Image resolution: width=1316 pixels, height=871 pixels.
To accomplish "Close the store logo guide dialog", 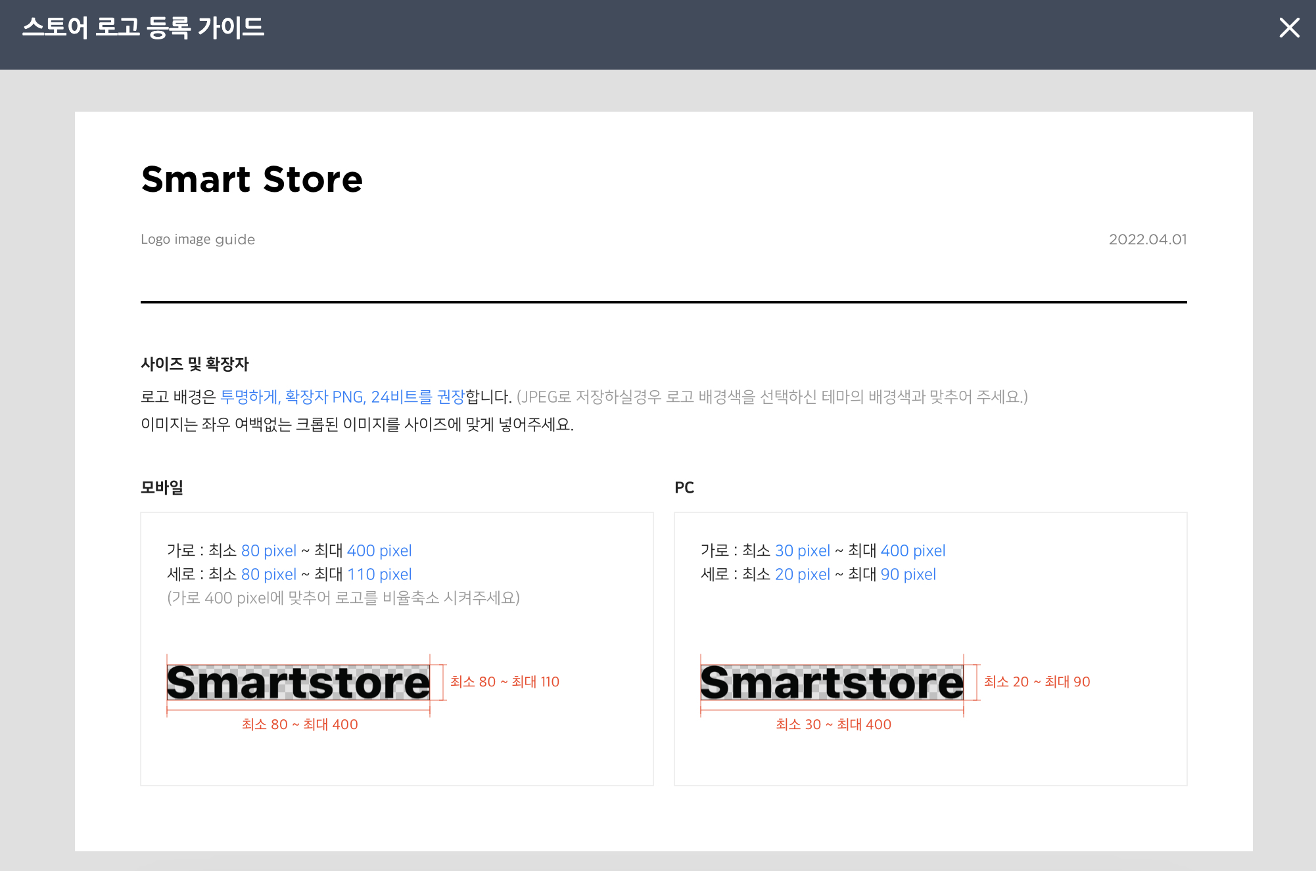I will tap(1289, 28).
